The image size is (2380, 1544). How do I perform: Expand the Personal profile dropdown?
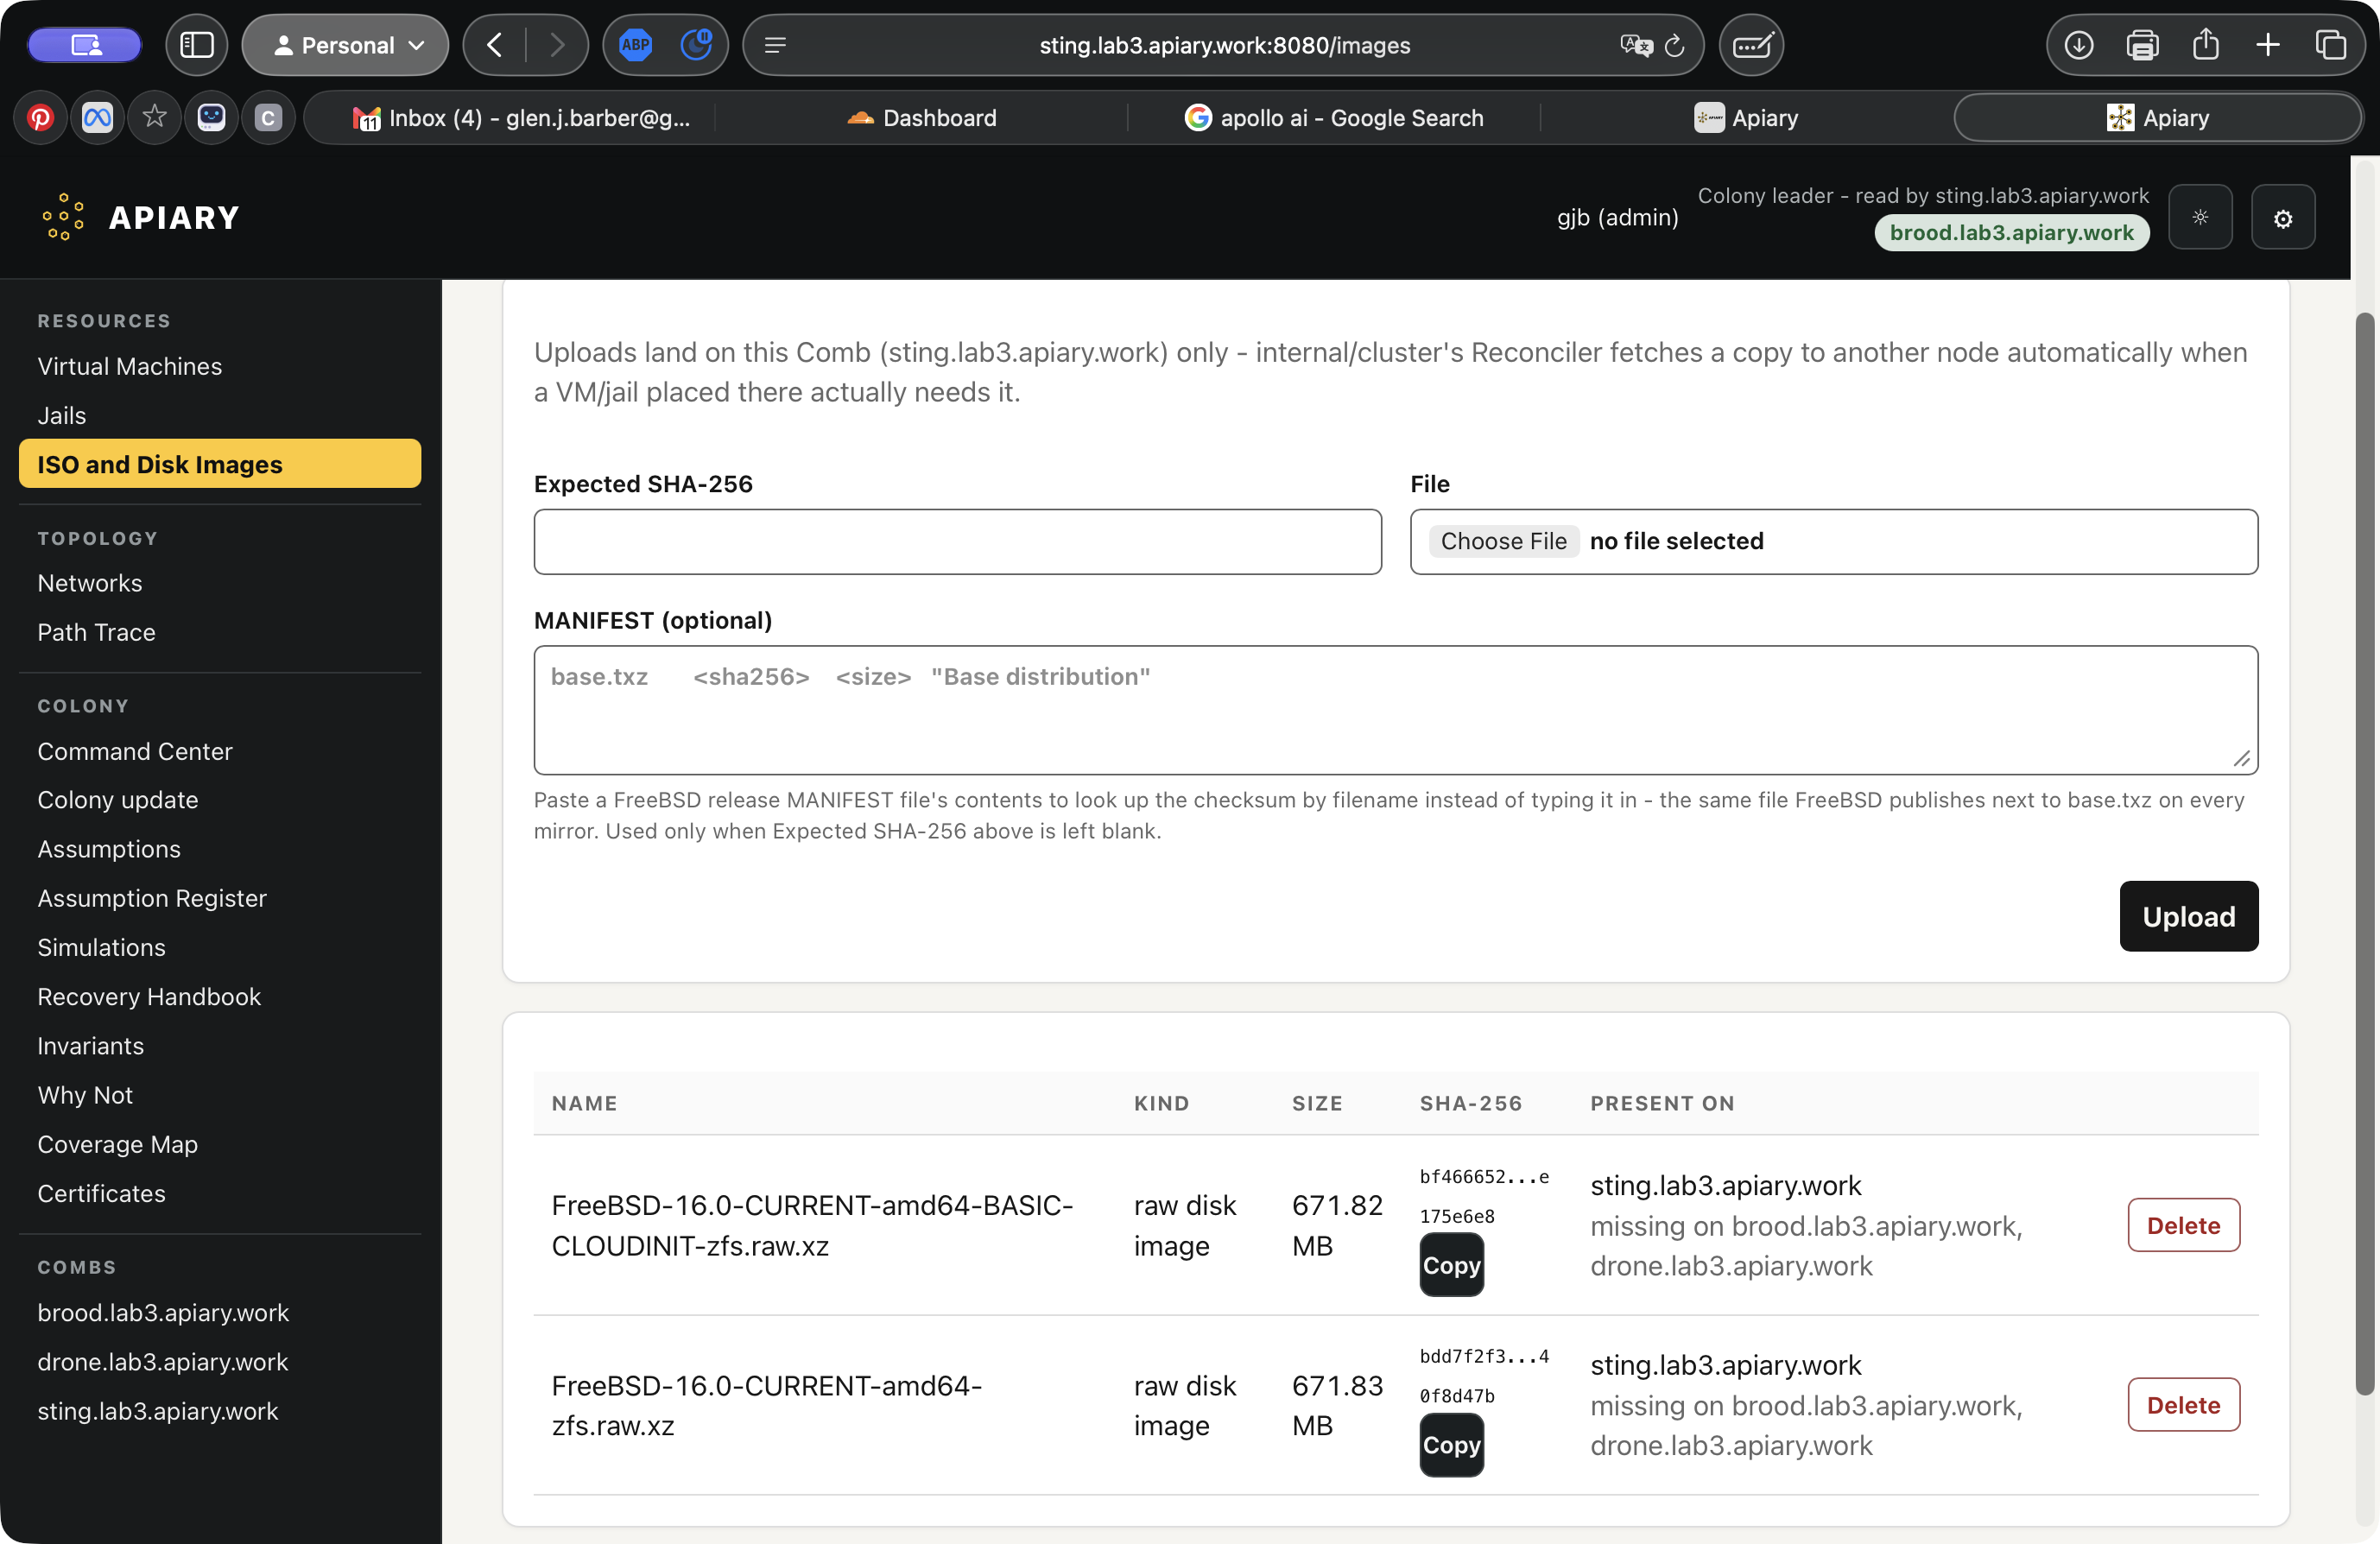coord(345,45)
